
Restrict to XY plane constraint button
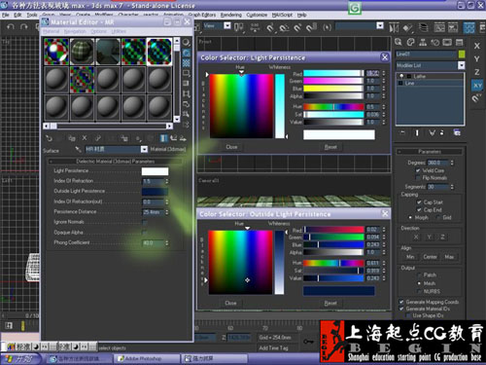477,86
